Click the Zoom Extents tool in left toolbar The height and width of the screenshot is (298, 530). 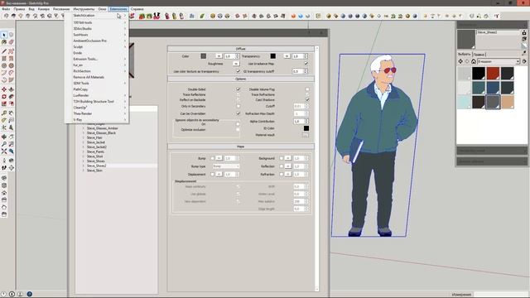pyautogui.click(x=4, y=151)
